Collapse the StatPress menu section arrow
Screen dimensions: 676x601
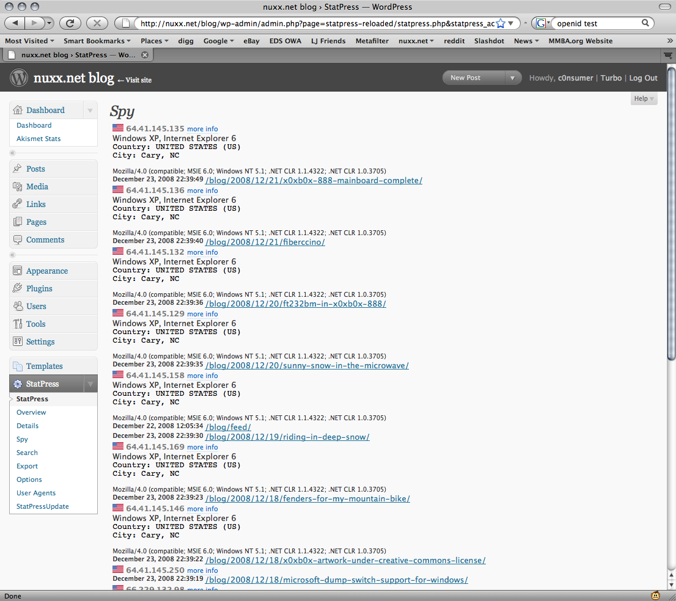coord(90,384)
